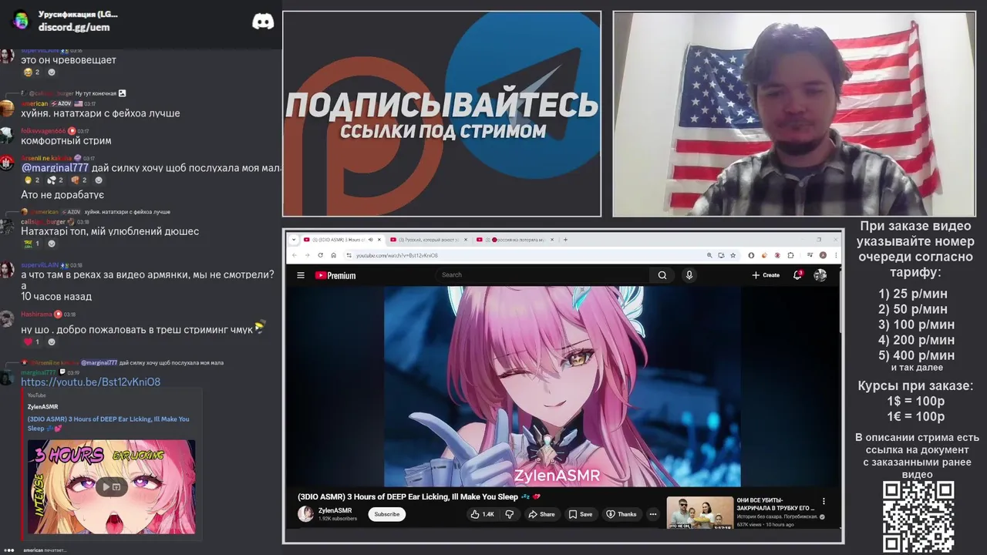Screen dimensions: 987x555
Task: Click the 'комфортный стрим' chat message
Action: pos(66,141)
